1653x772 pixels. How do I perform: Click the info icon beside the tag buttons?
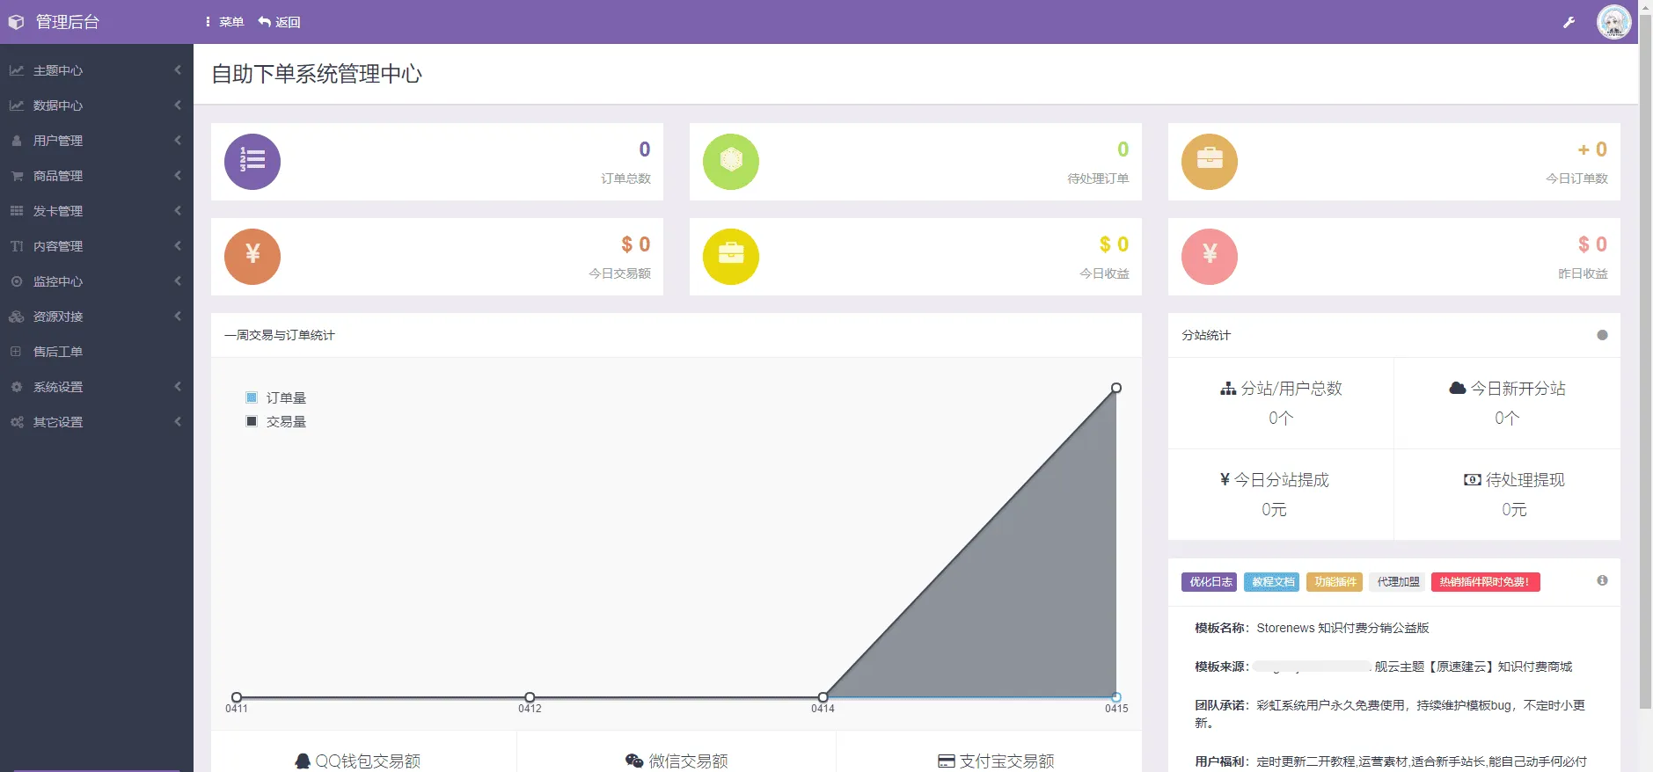1602,580
